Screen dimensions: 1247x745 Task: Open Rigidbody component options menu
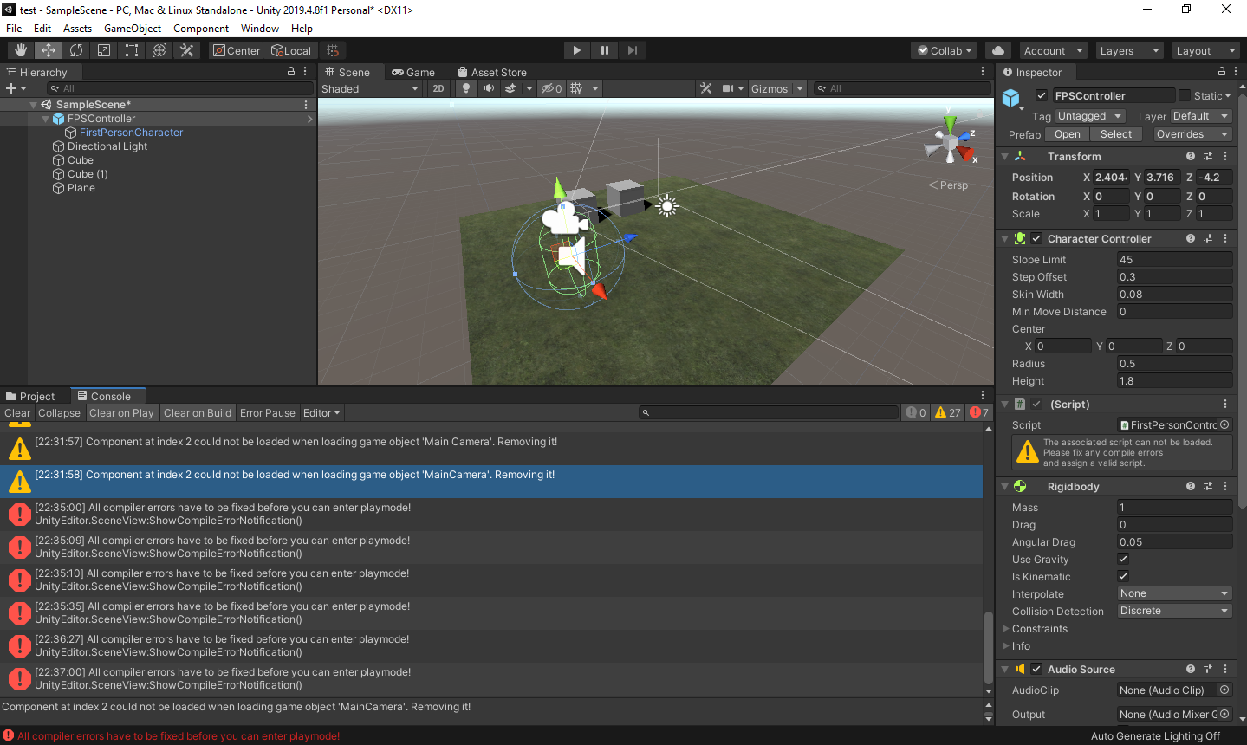(1225, 486)
